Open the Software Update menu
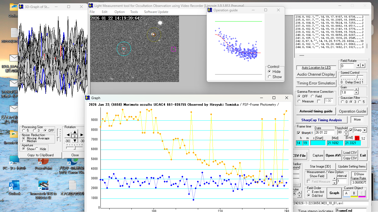Viewport: 378px width, 212px height. click(156, 12)
